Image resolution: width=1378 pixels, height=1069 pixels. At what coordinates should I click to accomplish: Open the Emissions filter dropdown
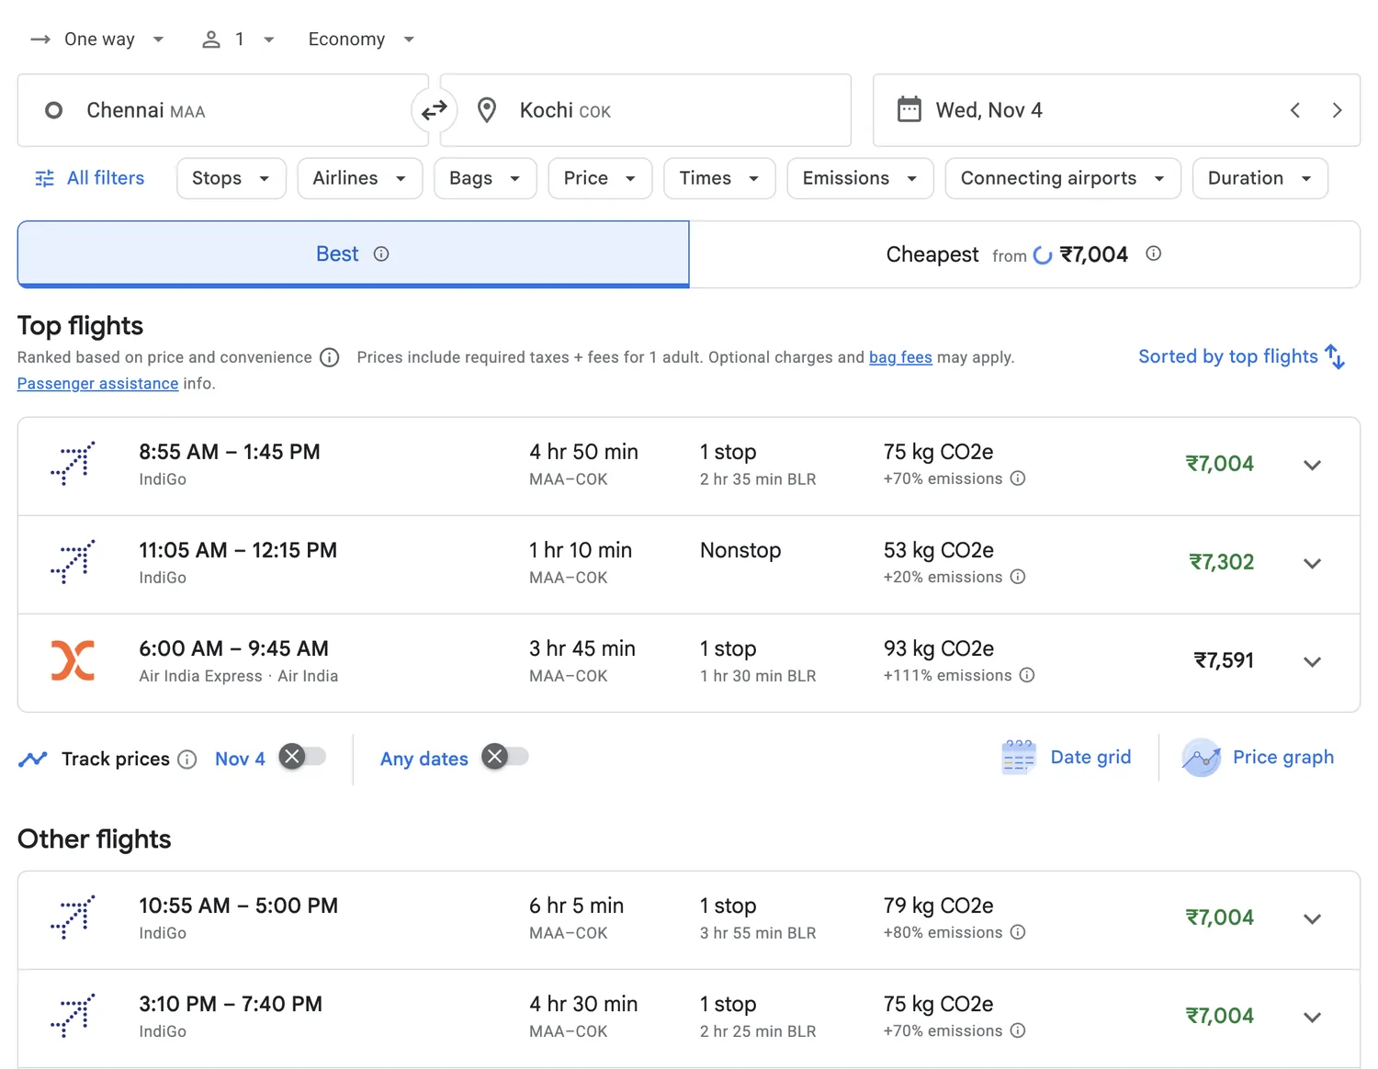pos(860,178)
